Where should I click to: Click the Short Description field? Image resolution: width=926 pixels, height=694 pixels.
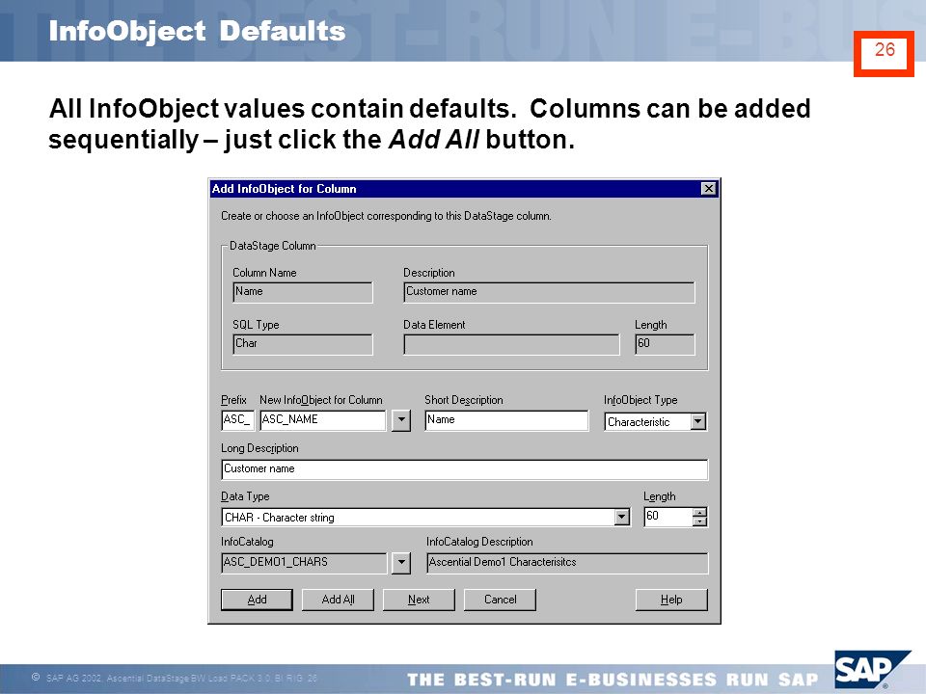click(x=506, y=420)
